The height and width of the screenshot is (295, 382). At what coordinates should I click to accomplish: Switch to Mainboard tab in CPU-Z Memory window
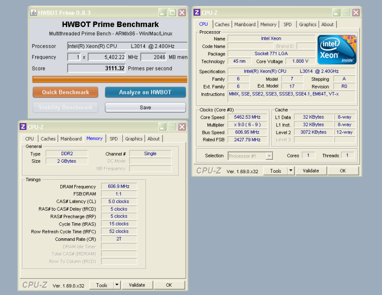tap(71, 138)
